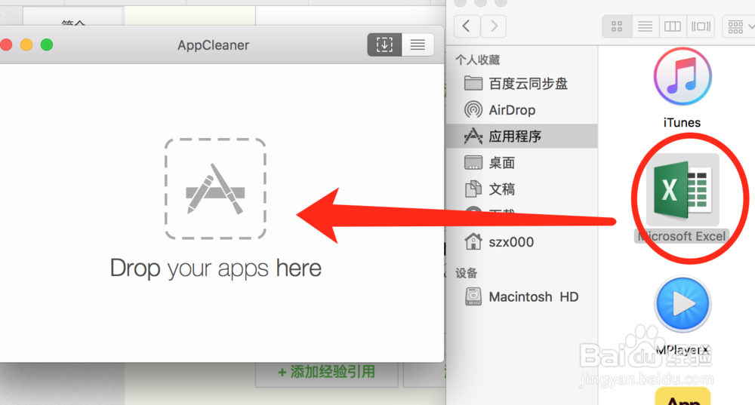Click the Macintosh HD disk icon
Image resolution: width=755 pixels, height=405 pixels.
(473, 296)
